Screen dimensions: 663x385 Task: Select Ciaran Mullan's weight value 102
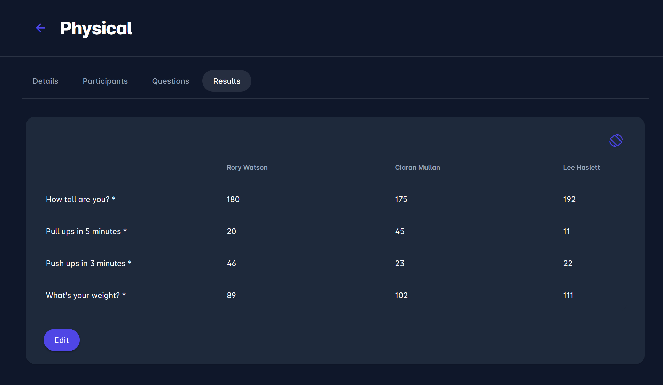click(x=401, y=295)
